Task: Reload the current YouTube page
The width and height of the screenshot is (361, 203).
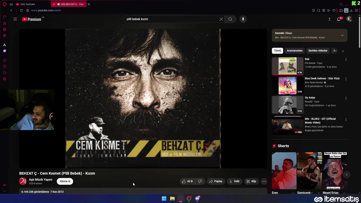Action: [x=21, y=10]
